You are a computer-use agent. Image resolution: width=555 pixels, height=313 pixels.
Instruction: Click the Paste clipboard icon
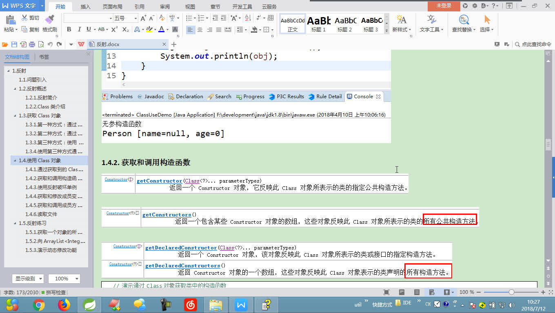click(x=10, y=20)
